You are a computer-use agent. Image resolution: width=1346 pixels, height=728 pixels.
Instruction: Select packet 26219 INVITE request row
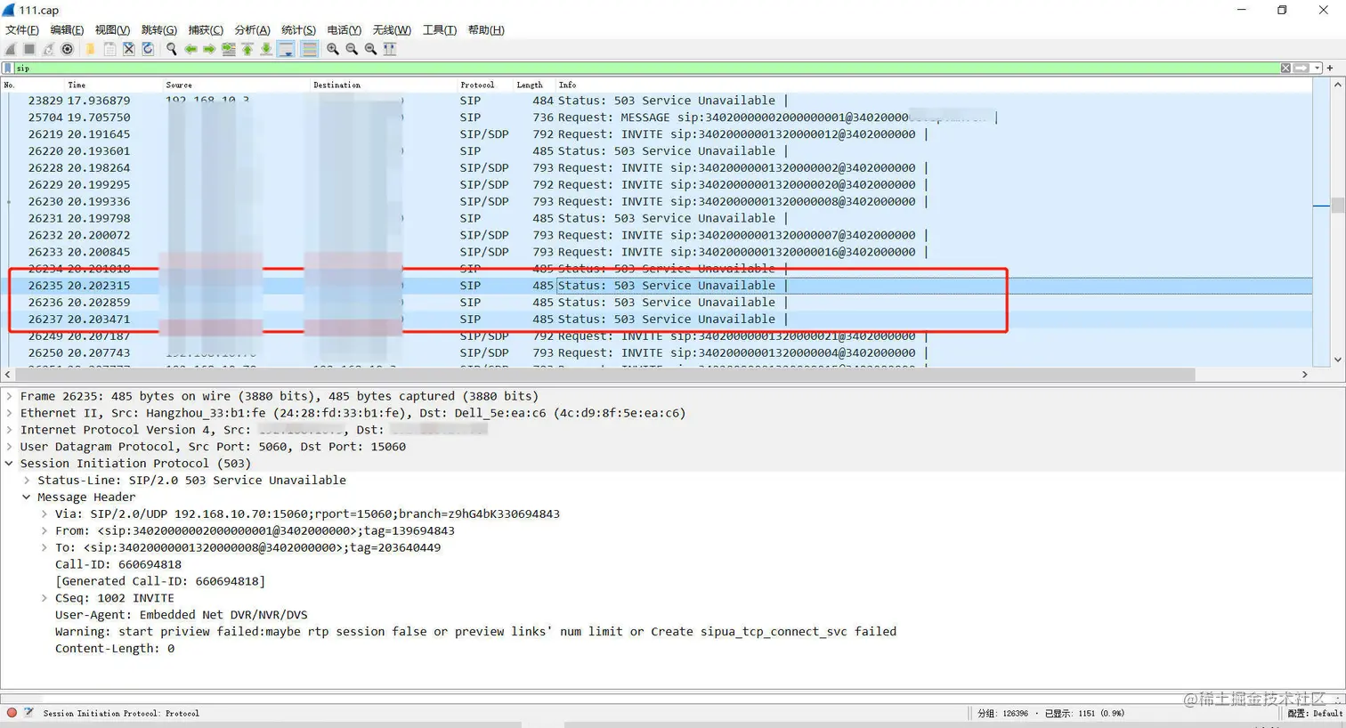657,134
